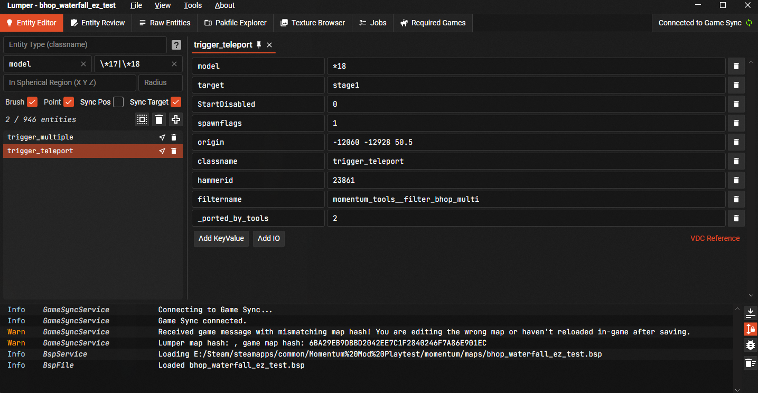
Task: Click the select-all entities icon
Action: tap(142, 119)
